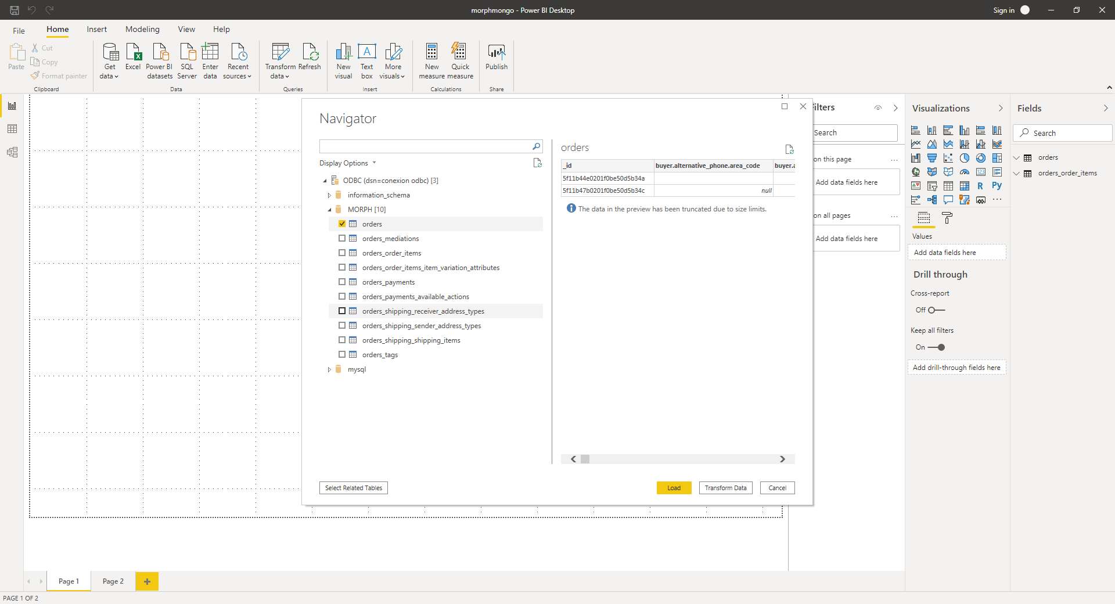Launch Transform data query editor

click(x=280, y=61)
